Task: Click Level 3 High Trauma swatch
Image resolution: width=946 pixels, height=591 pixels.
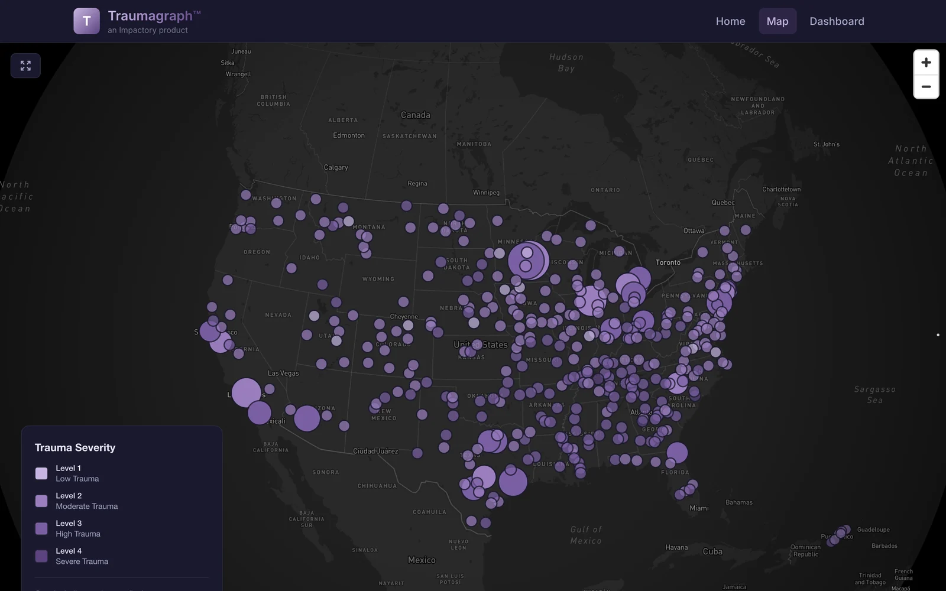Action: point(41,528)
